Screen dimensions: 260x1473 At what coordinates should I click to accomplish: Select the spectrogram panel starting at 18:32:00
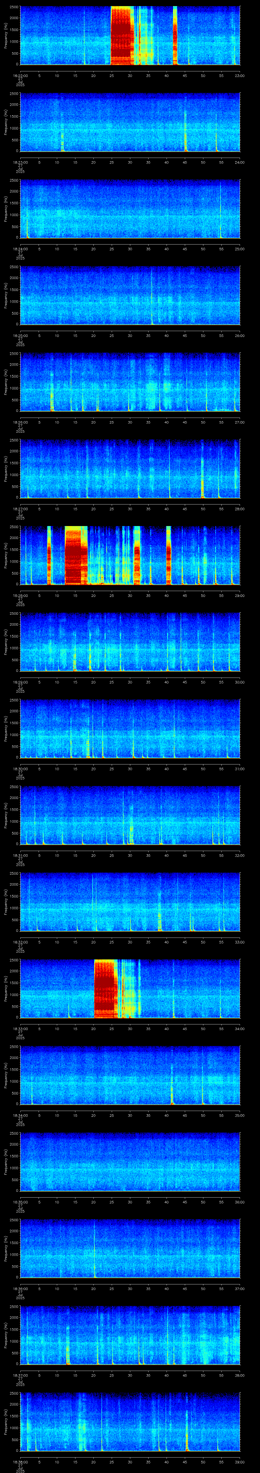tap(130, 902)
